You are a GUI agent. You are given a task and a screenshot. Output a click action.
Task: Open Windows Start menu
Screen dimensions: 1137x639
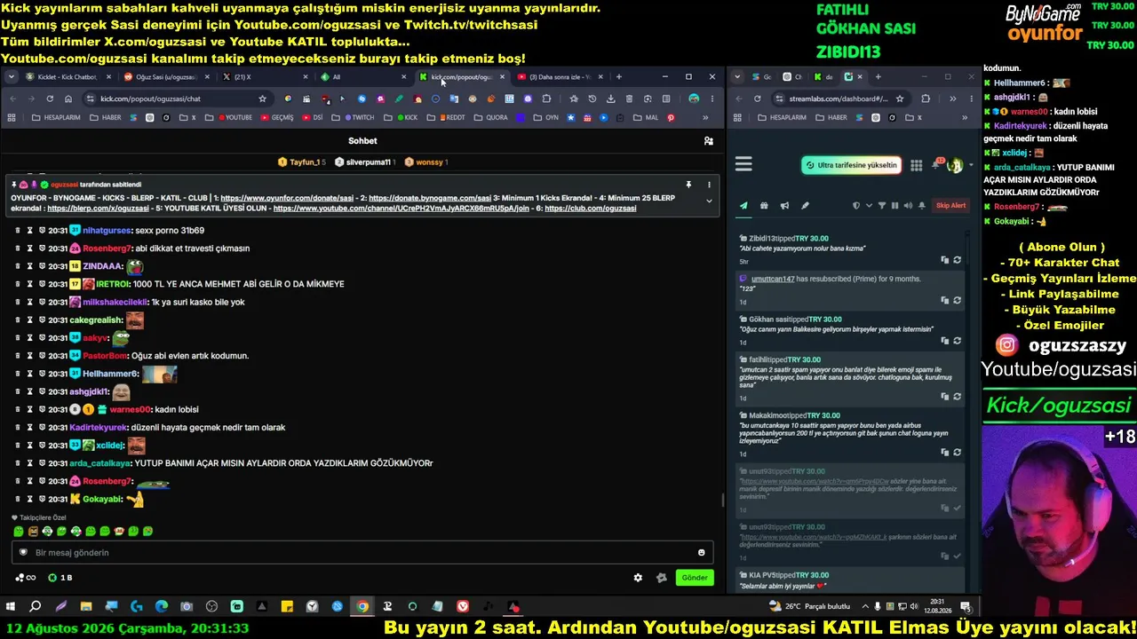11,607
